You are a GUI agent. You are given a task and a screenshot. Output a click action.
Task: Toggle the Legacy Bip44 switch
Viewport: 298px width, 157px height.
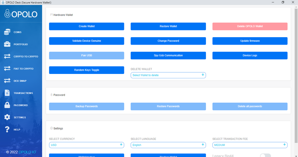click(x=265, y=155)
